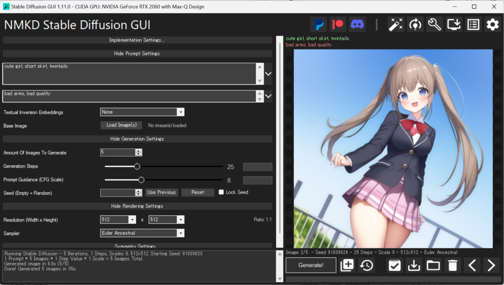
Task: Enable the Lock Seed checkbox
Action: click(221, 192)
